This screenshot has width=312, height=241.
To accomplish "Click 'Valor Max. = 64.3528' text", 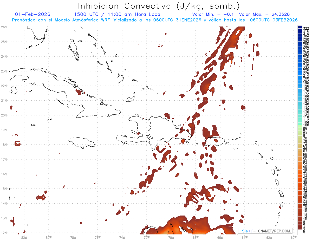I will tap(264, 14).
